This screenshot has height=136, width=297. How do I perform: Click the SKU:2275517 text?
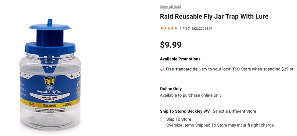click(202, 29)
